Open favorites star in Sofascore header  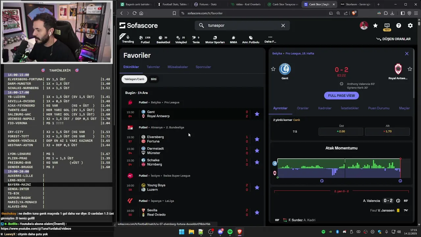pos(375,25)
